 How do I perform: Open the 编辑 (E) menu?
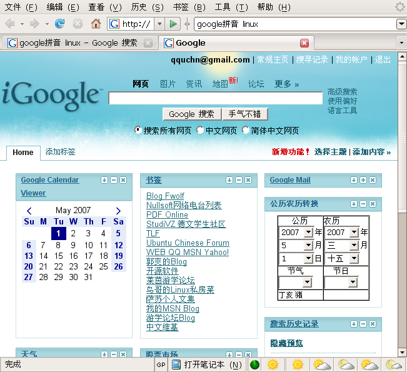[x=63, y=7]
